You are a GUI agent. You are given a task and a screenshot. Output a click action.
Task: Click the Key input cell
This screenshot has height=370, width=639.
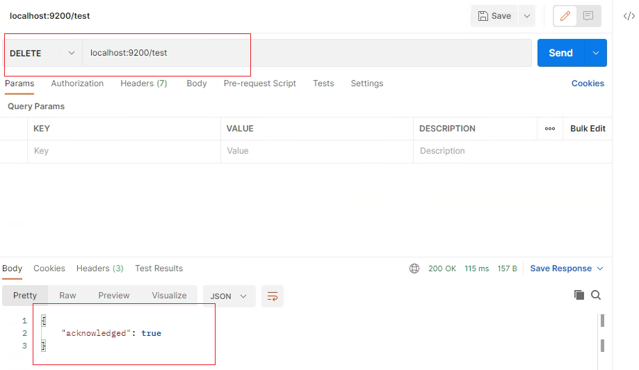(x=124, y=151)
